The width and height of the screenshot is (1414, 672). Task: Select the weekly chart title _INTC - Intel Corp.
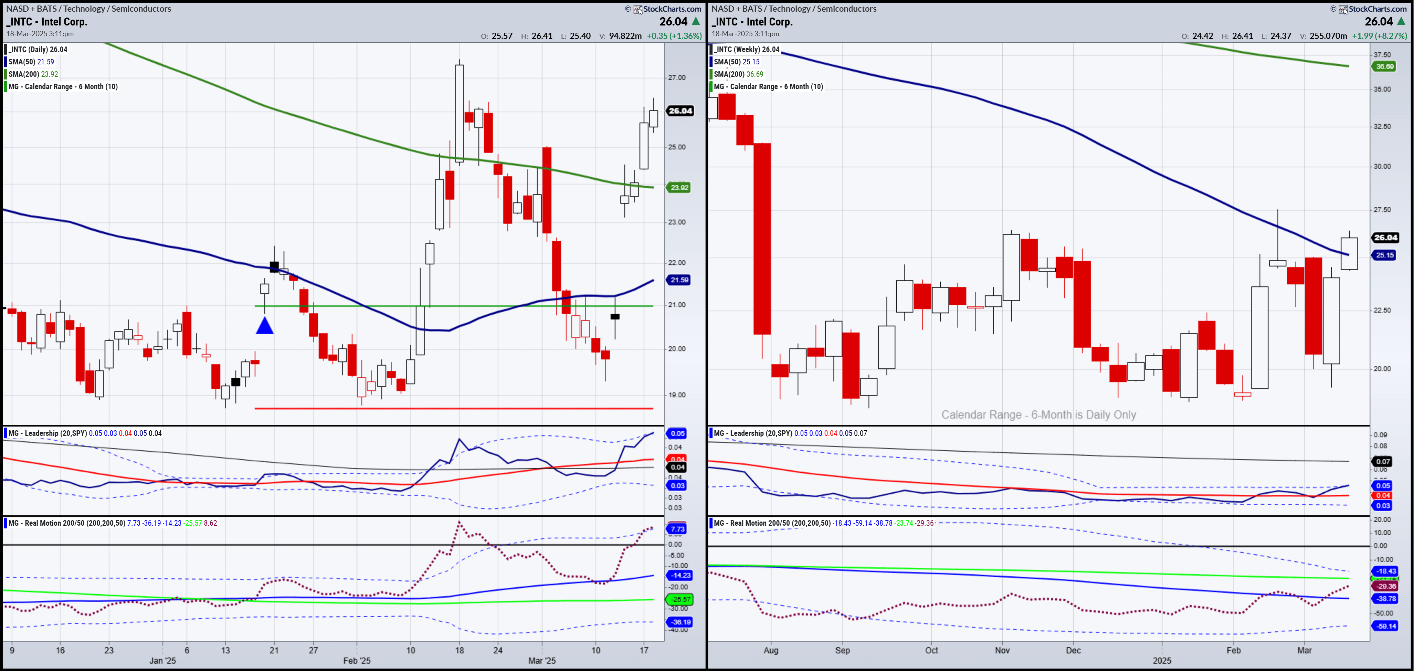click(x=752, y=22)
